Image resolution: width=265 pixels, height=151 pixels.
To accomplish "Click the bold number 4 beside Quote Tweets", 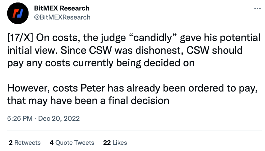I will 51,142.
